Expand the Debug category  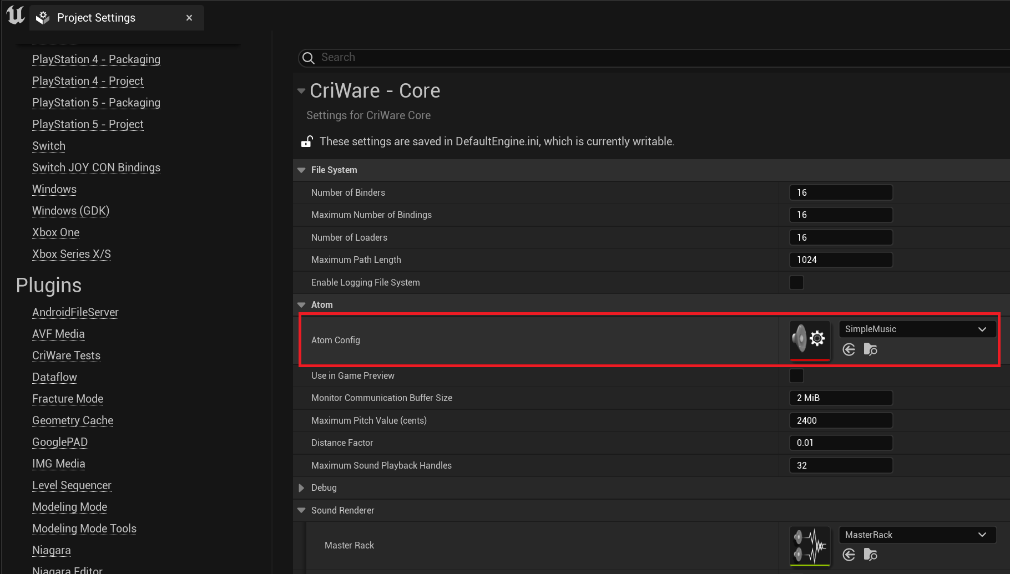301,488
